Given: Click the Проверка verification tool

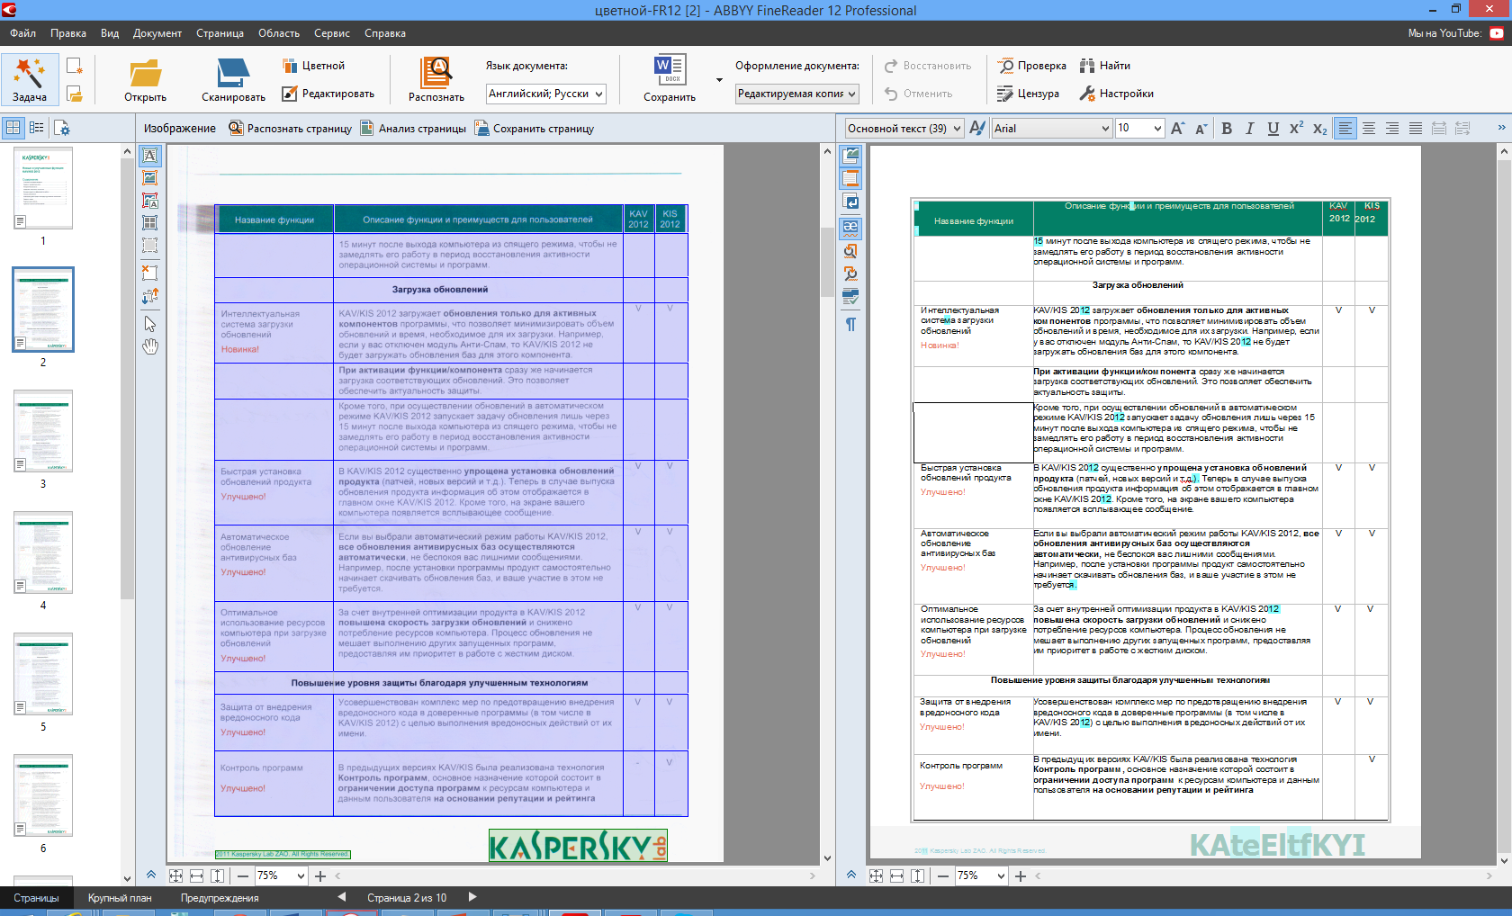Looking at the screenshot, I should click(1032, 66).
